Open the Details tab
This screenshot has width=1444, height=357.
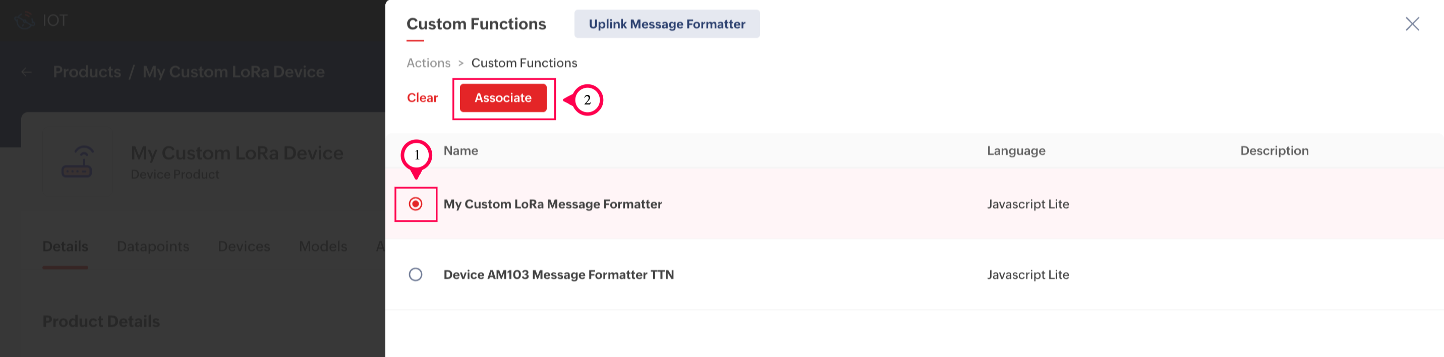tap(65, 247)
